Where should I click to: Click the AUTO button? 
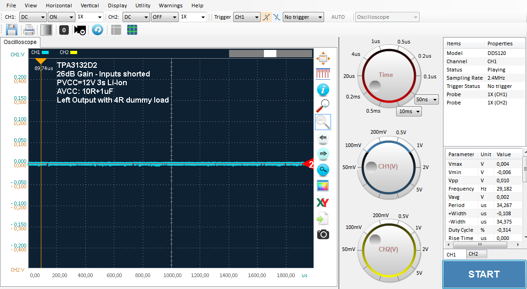point(338,17)
